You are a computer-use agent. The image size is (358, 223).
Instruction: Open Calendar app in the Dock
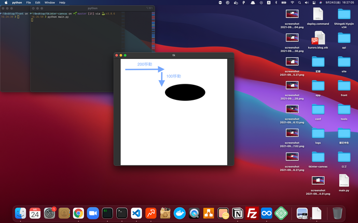tap(35, 214)
